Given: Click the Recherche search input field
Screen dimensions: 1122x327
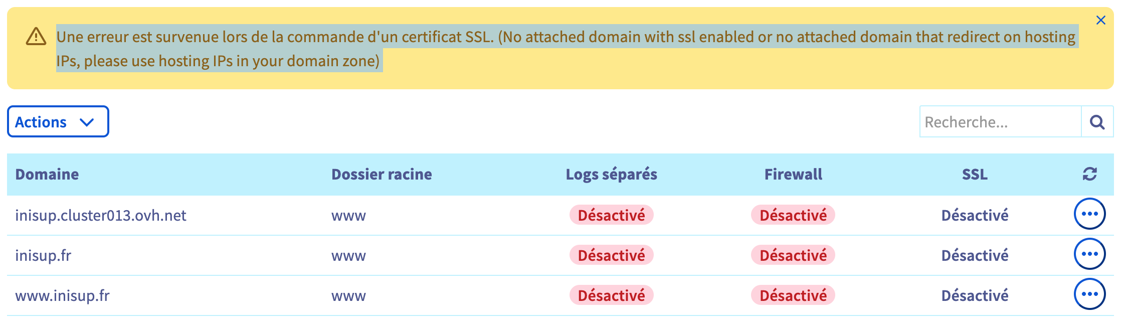Looking at the screenshot, I should click(1000, 122).
